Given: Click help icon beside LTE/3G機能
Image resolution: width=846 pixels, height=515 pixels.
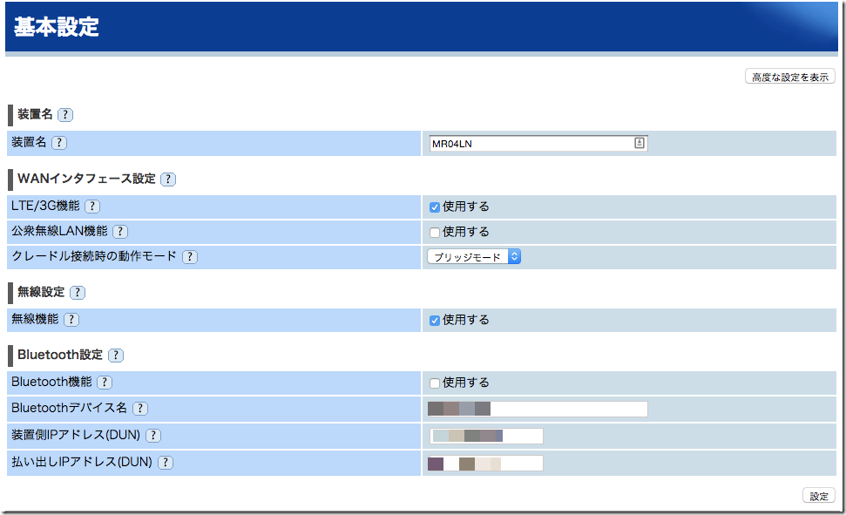Looking at the screenshot, I should [92, 207].
